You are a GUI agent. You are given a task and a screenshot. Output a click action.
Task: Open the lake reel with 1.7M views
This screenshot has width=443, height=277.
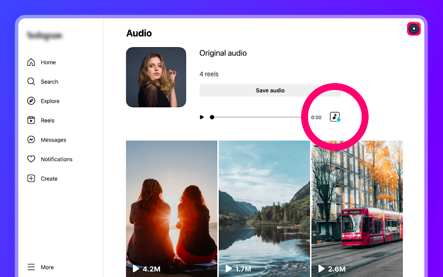(264, 209)
